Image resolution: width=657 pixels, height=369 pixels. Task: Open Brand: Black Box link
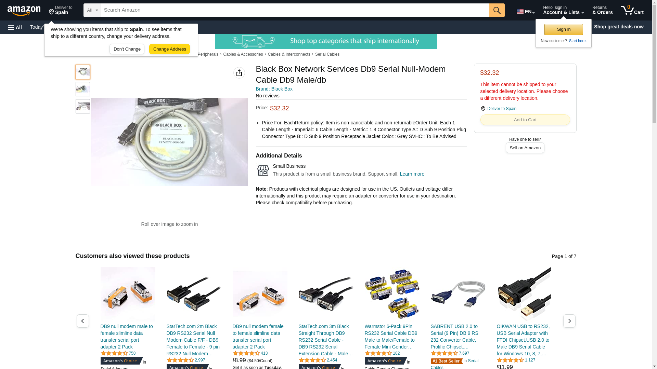click(274, 89)
